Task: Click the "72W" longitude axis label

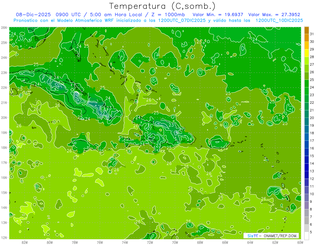Action: (150, 242)
